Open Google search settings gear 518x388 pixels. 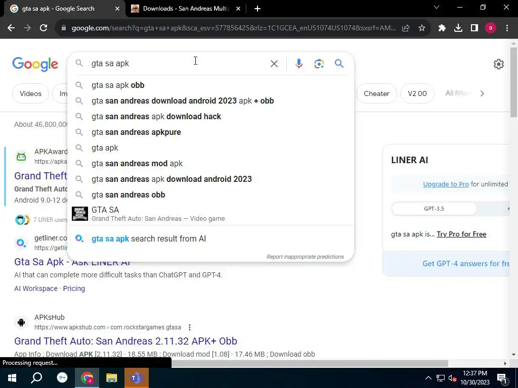[x=498, y=64]
